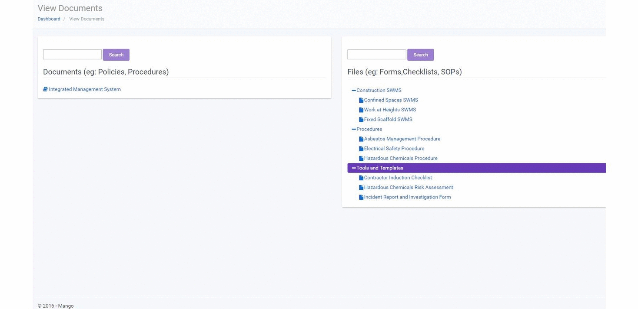Click Search button in Documents panel
This screenshot has width=638, height=309.
[116, 55]
